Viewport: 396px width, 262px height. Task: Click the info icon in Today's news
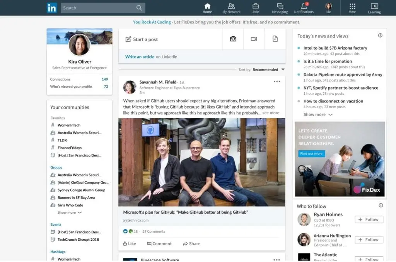pos(380,35)
